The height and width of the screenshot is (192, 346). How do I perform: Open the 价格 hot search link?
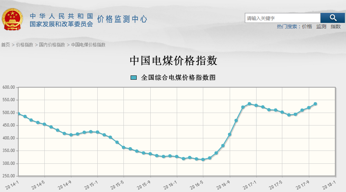tap(307, 26)
